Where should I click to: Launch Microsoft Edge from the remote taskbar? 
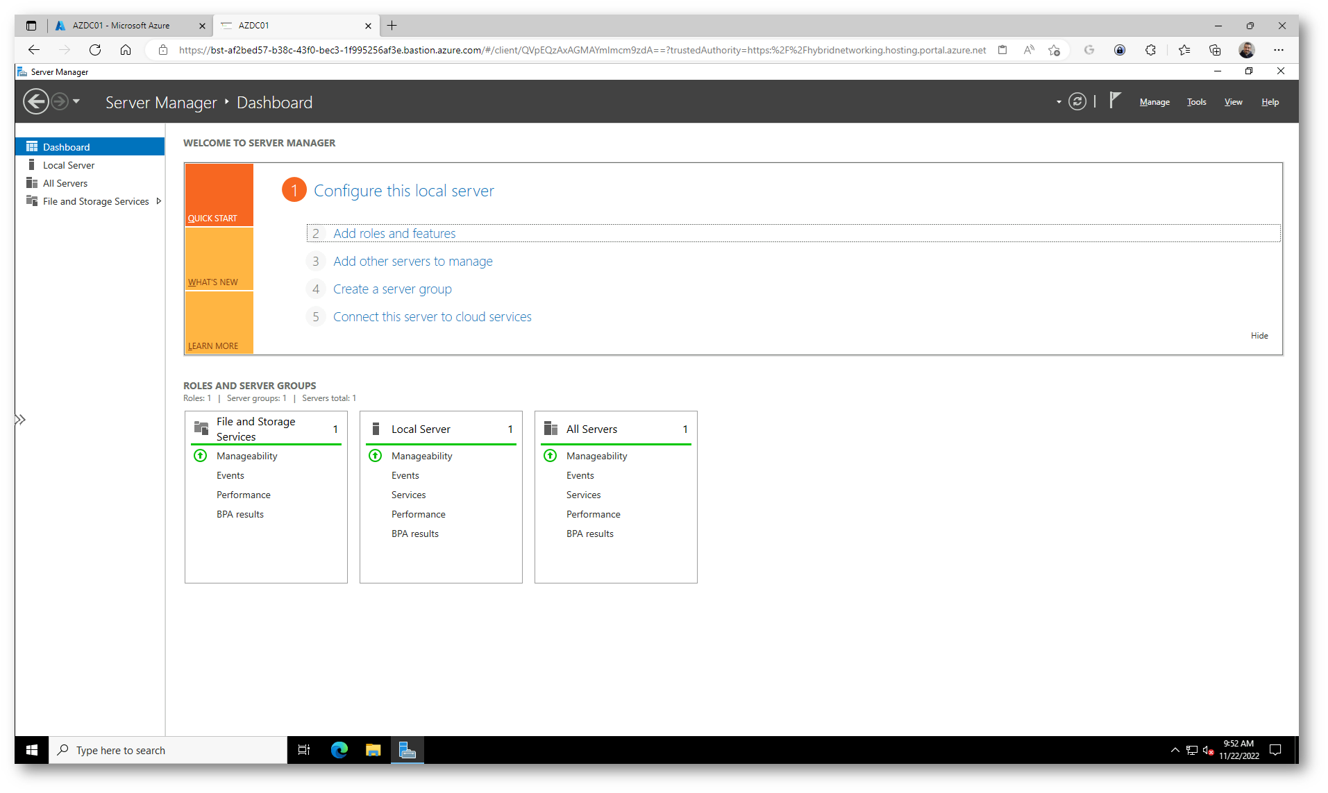click(x=339, y=750)
